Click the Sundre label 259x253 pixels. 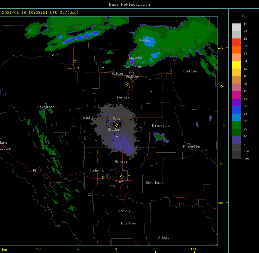point(88,117)
